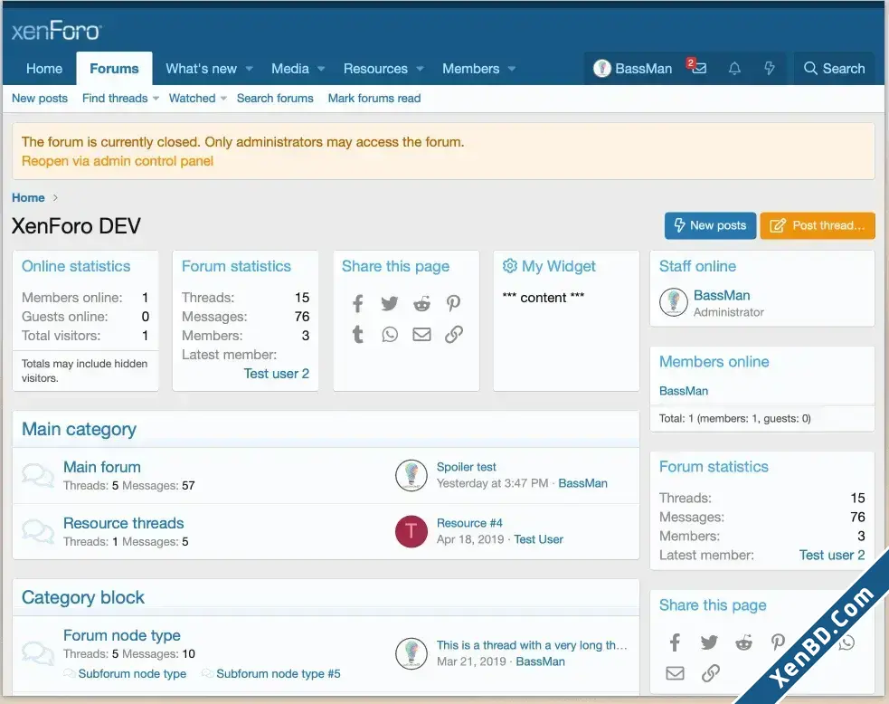Open the Forum node type link
Image resolution: width=889 pixels, height=704 pixels.
coord(122,635)
